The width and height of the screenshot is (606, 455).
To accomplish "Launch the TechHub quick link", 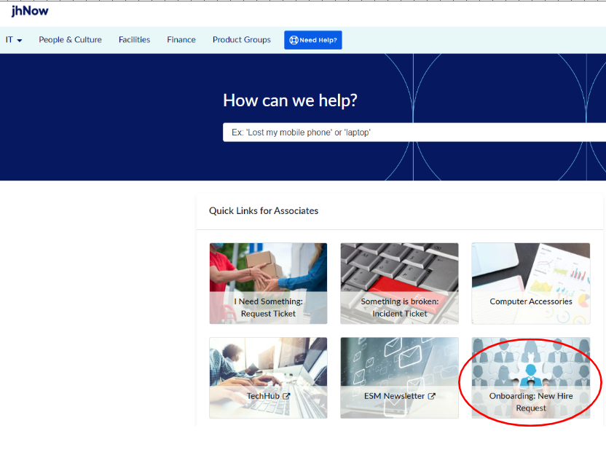I will coord(263,396).
